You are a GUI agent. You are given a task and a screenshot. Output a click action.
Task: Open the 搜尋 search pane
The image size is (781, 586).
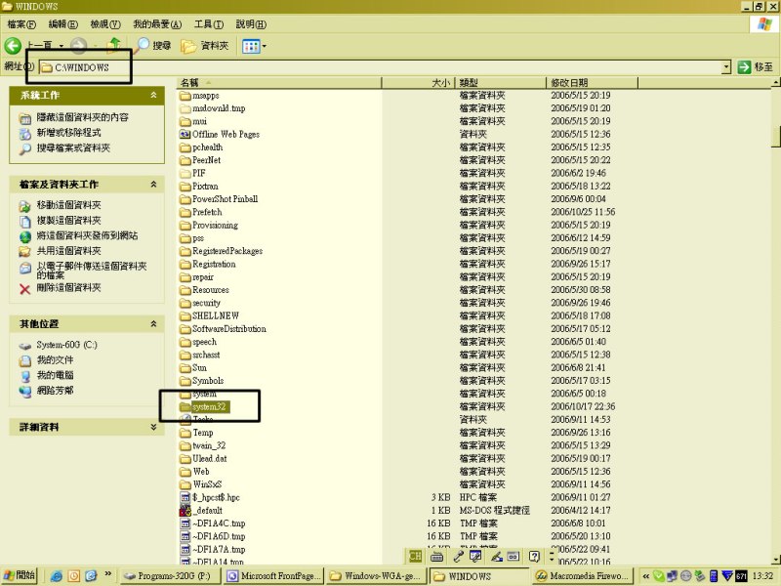click(154, 46)
